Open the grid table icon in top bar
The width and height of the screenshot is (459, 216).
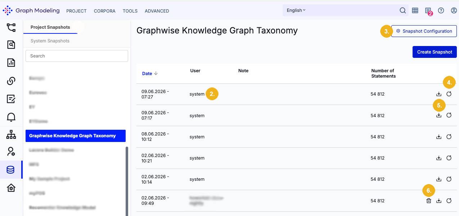(415, 10)
